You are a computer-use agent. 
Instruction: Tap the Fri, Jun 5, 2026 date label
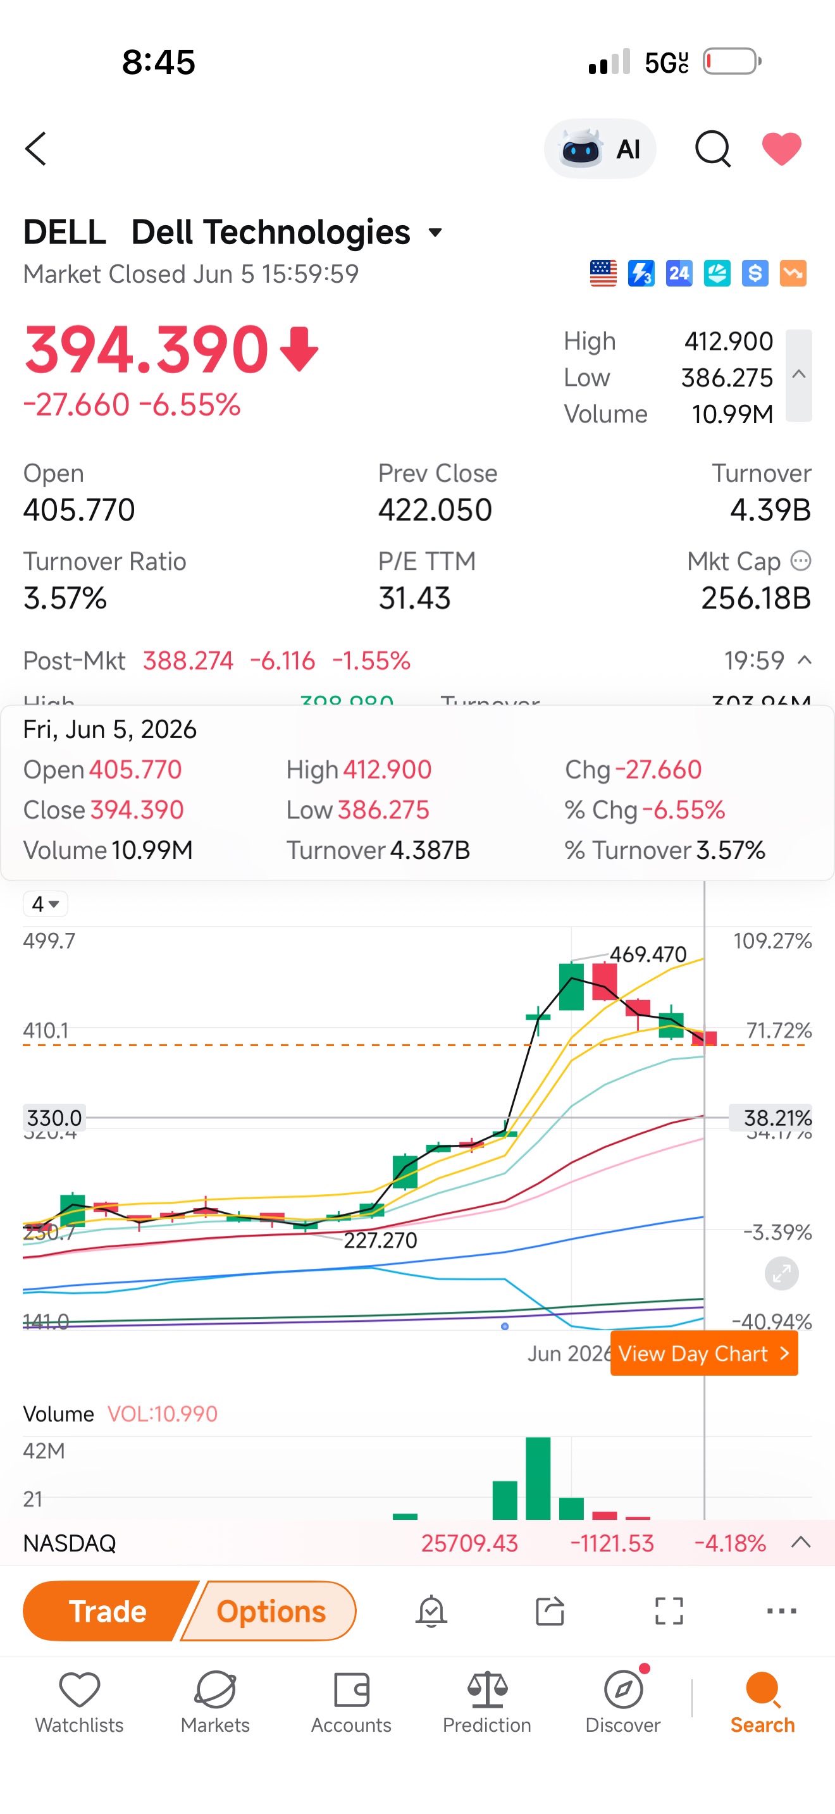[x=110, y=729]
